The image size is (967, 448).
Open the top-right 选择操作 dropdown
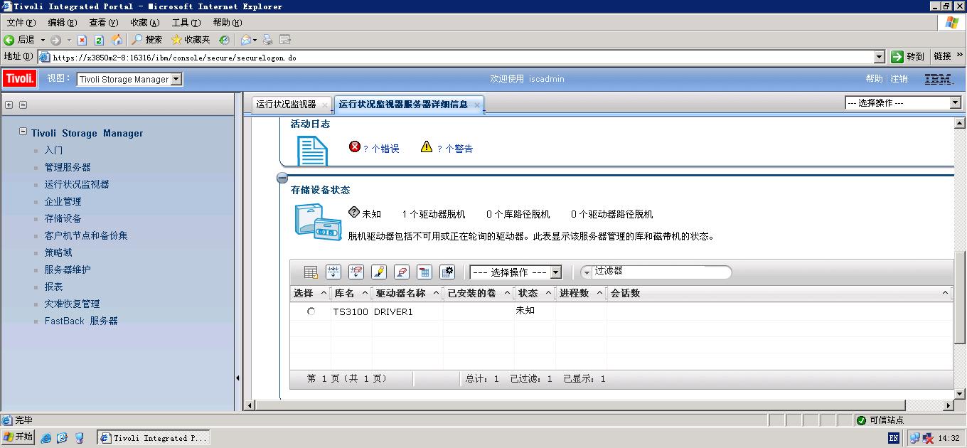tap(903, 102)
